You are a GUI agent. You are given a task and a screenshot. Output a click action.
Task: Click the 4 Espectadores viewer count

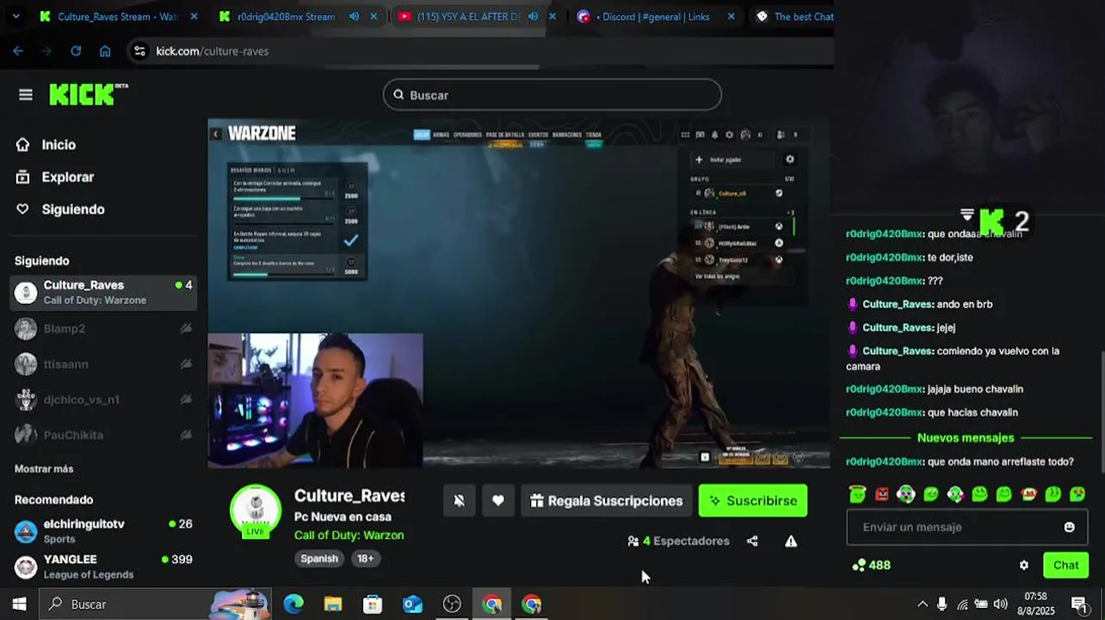(678, 541)
